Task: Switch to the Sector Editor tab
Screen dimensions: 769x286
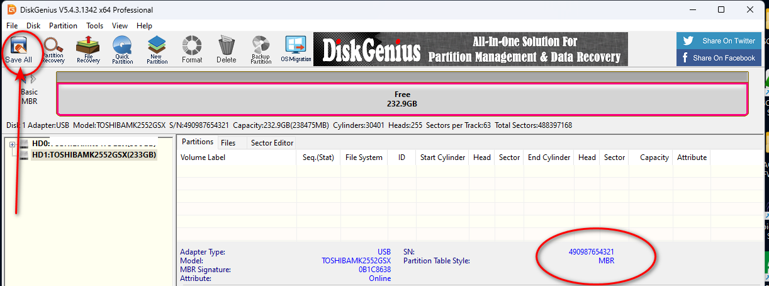Action: 272,143
